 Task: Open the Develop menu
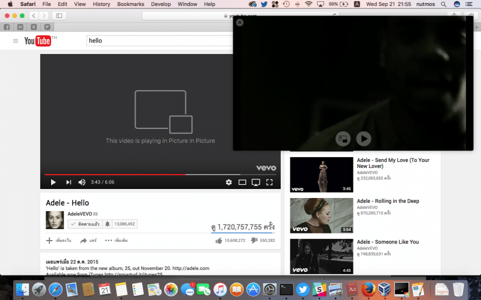coord(161,4)
